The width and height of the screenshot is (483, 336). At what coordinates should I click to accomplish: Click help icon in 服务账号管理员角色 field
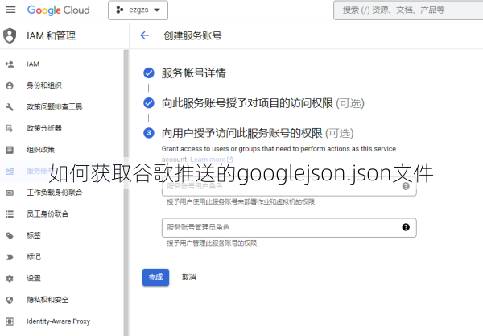coord(406,227)
